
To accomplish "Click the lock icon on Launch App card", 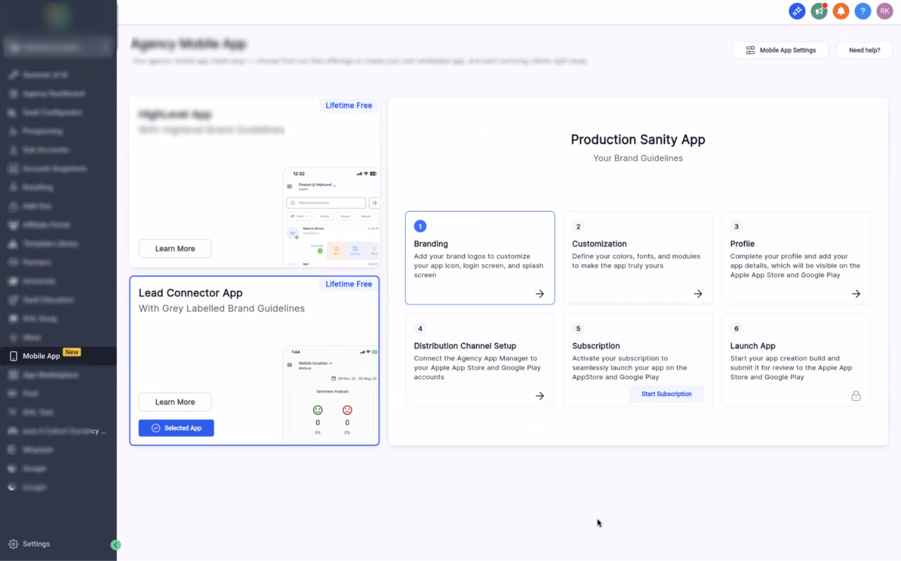I will click(x=856, y=396).
